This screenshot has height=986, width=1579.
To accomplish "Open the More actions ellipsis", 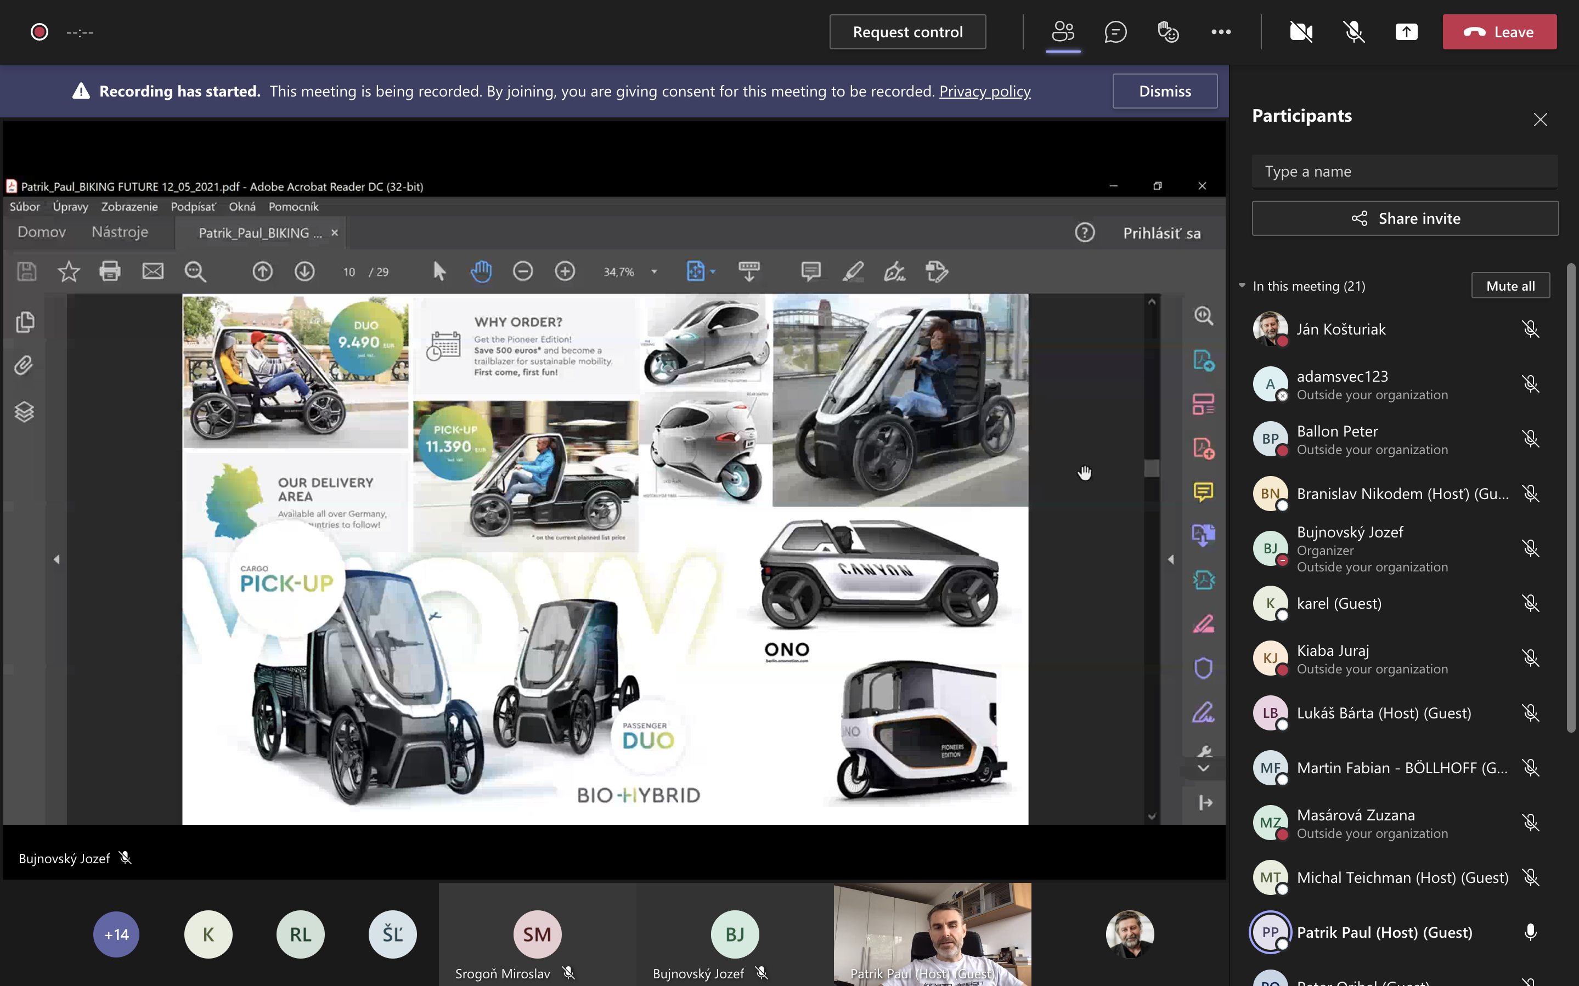I will point(1220,32).
